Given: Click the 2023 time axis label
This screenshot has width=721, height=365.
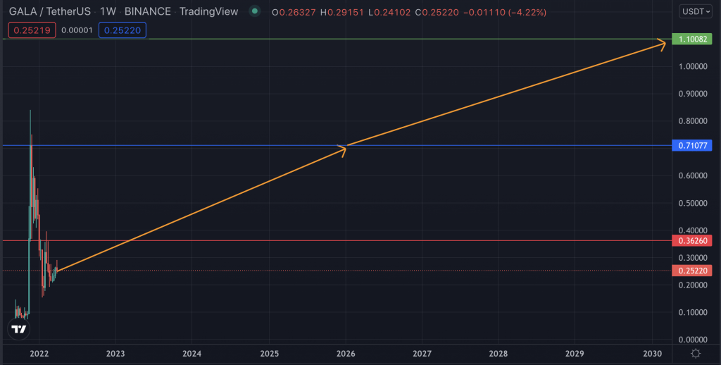Looking at the screenshot, I should pos(115,354).
